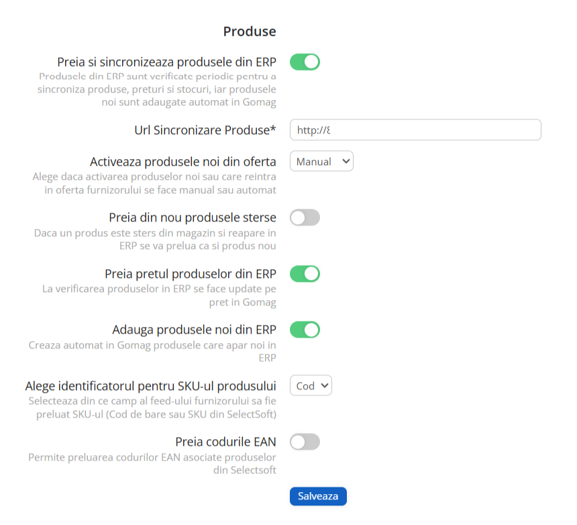Disable "Adauga produsele noi din ERP" toggle

point(305,330)
